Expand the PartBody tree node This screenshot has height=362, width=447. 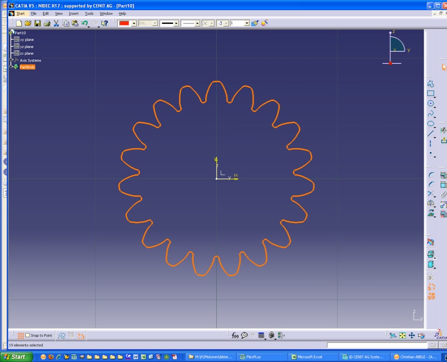(11, 67)
